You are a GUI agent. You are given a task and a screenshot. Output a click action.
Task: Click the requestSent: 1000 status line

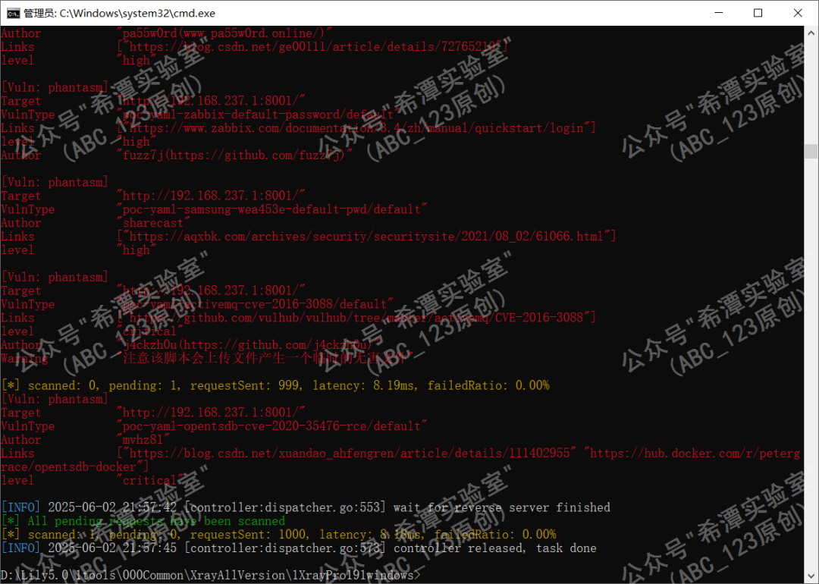[x=278, y=535]
